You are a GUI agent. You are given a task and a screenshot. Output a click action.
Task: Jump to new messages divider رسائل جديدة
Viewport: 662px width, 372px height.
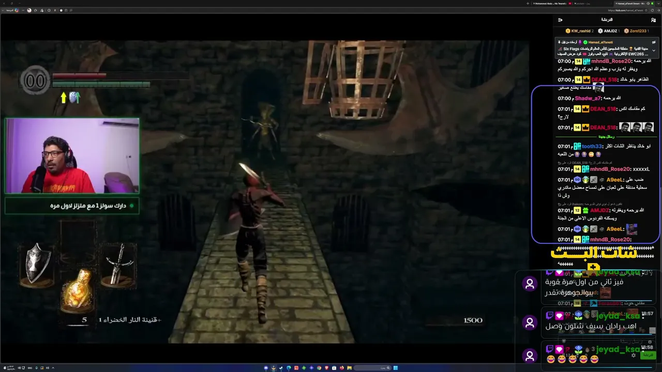pos(606,137)
